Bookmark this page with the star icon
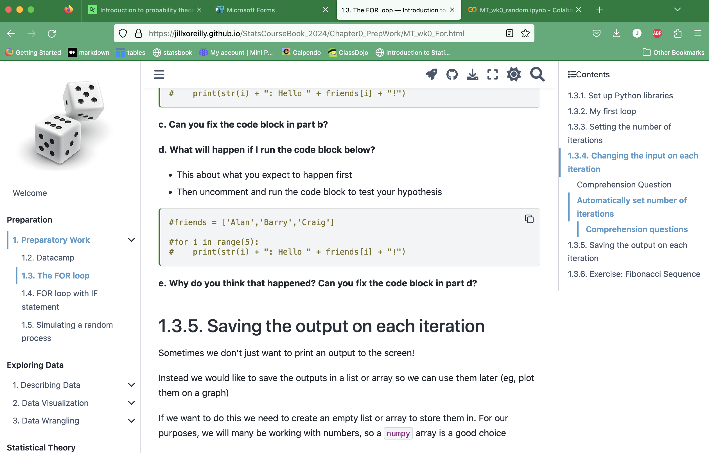 point(525,33)
